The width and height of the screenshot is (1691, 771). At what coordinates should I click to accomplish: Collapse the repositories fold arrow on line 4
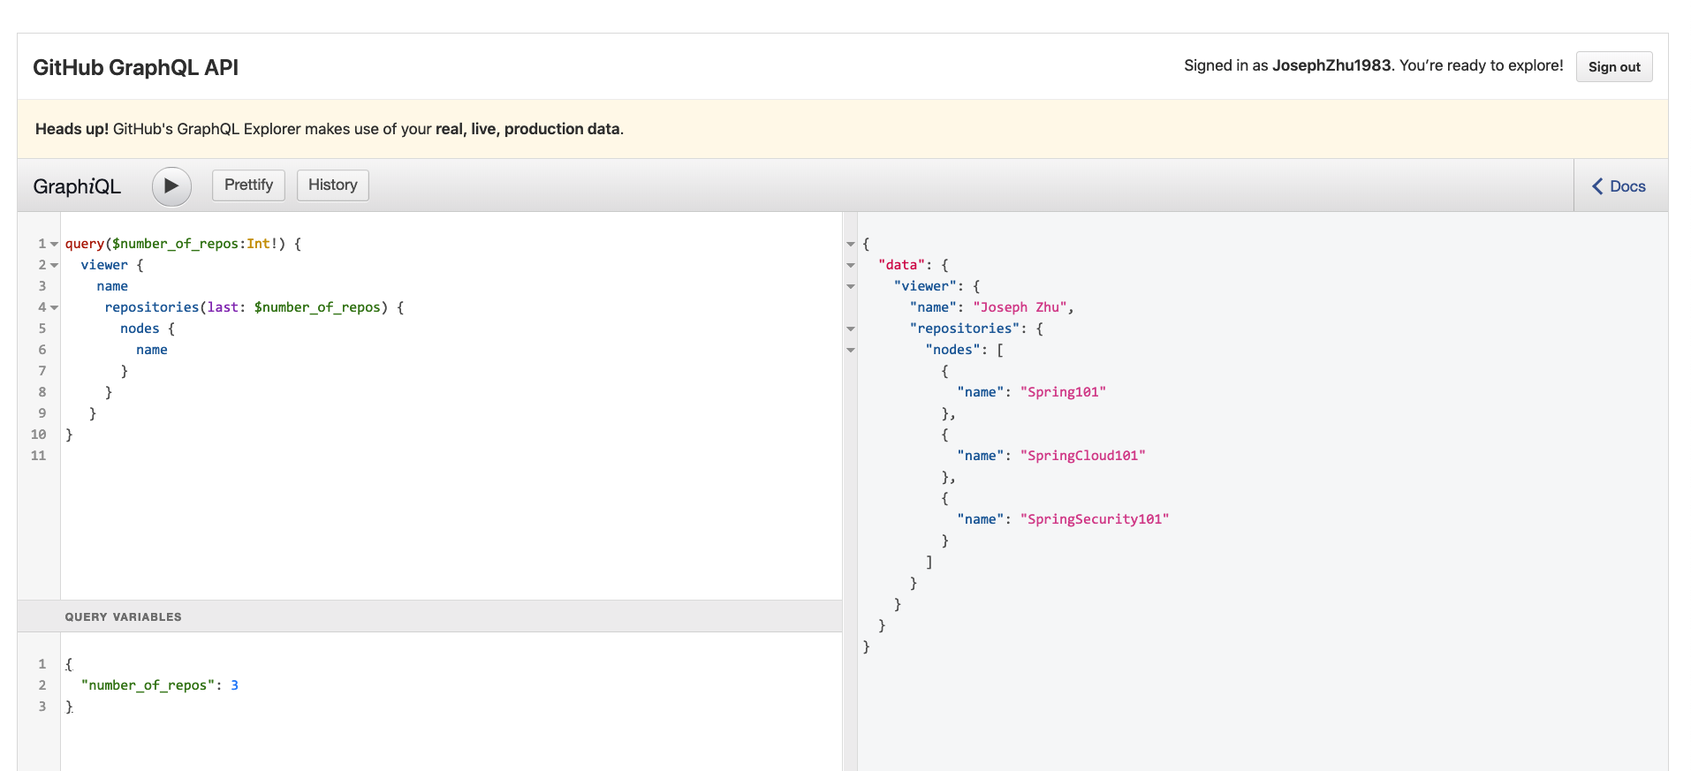click(54, 308)
